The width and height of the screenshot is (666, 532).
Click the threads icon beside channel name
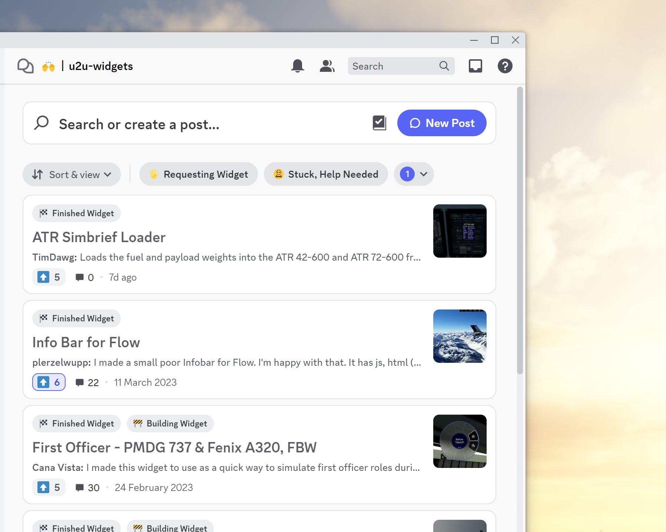coord(26,66)
